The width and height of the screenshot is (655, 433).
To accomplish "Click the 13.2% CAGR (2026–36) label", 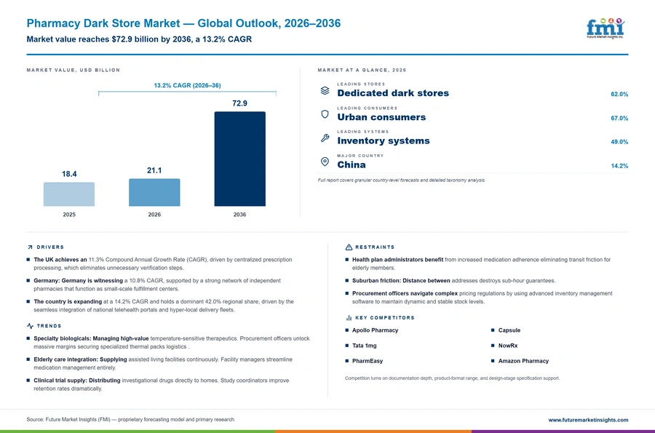I will [187, 85].
